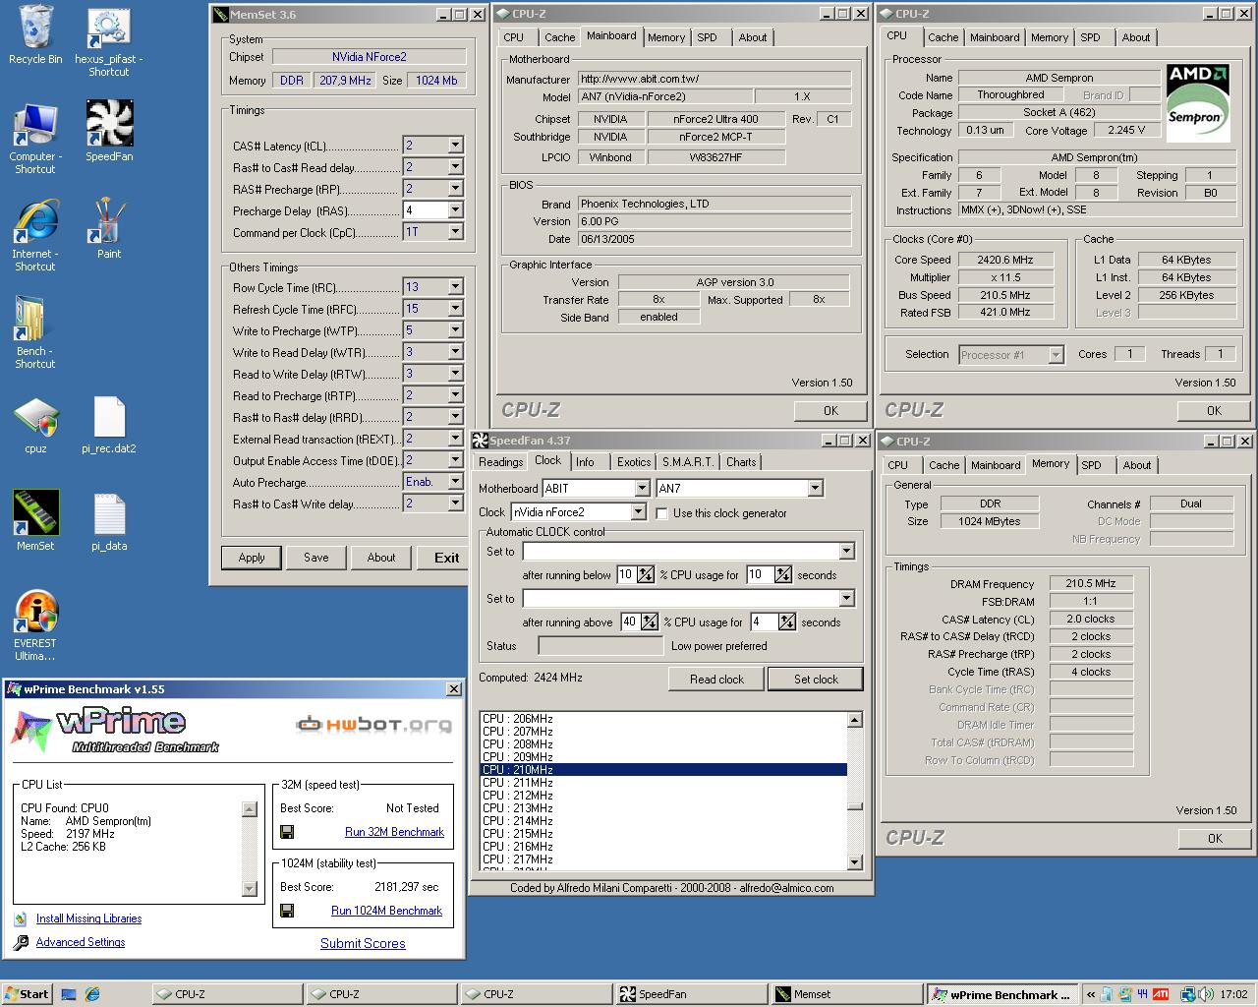Click Run 32M Benchmark link

point(394,832)
